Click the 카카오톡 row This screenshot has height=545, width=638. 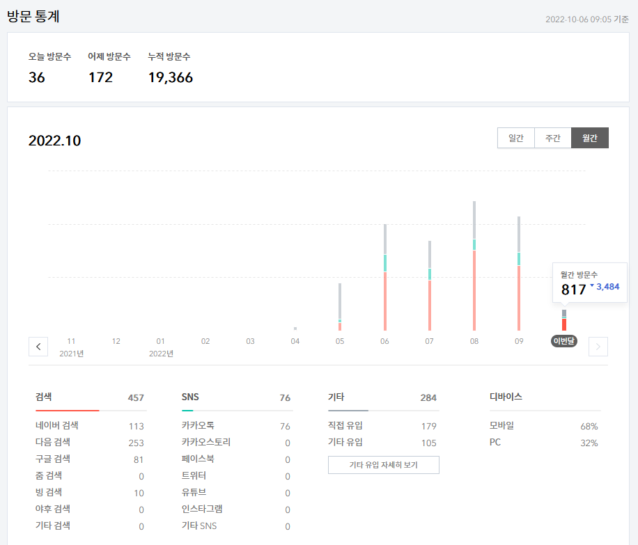tap(236, 426)
